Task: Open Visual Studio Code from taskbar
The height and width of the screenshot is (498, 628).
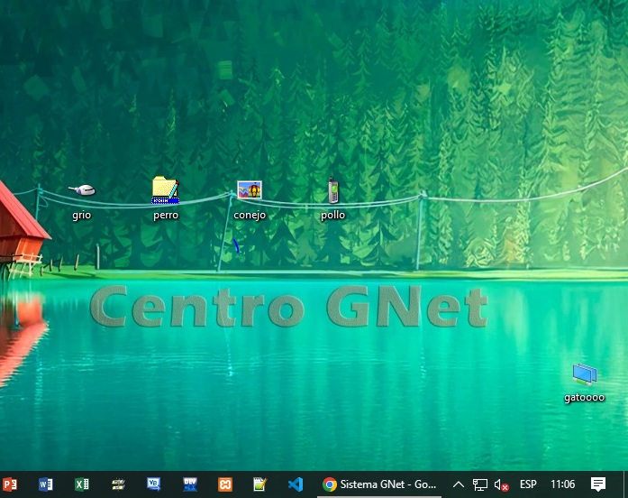Action: click(x=296, y=484)
